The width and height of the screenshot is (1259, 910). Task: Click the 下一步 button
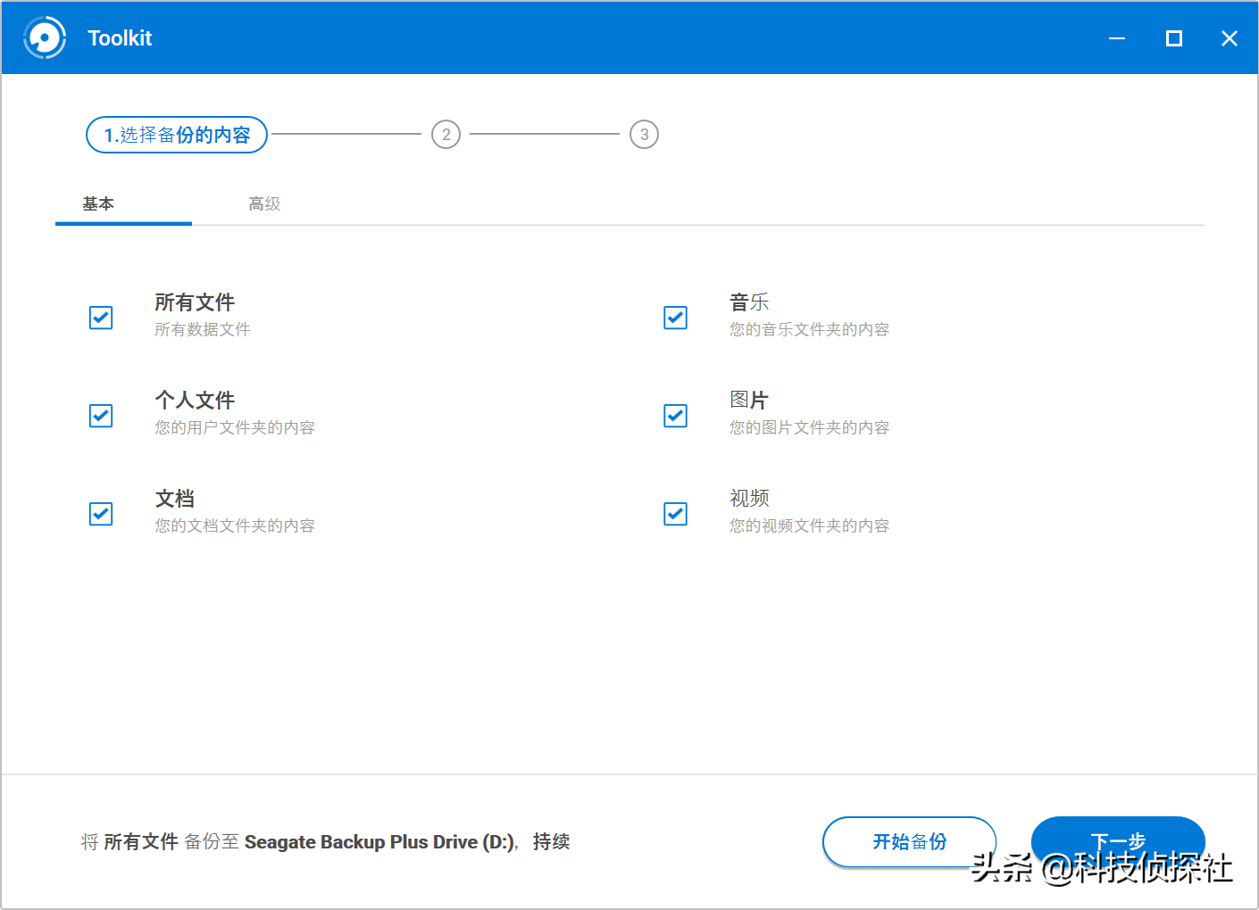click(x=1118, y=841)
